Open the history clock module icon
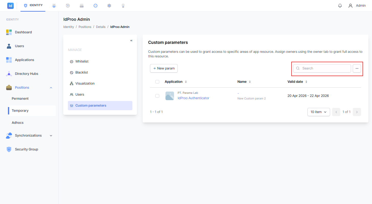Screen dimensions: 372x204 (68, 6)
